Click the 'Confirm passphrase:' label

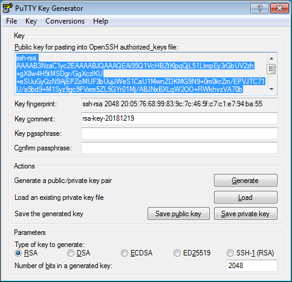pos(43,148)
